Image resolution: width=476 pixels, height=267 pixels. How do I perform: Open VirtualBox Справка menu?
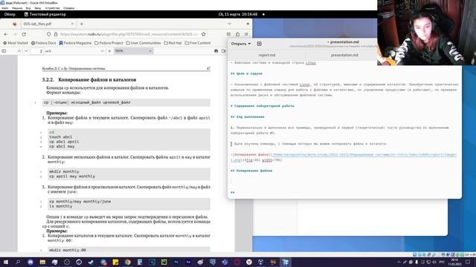69,8
